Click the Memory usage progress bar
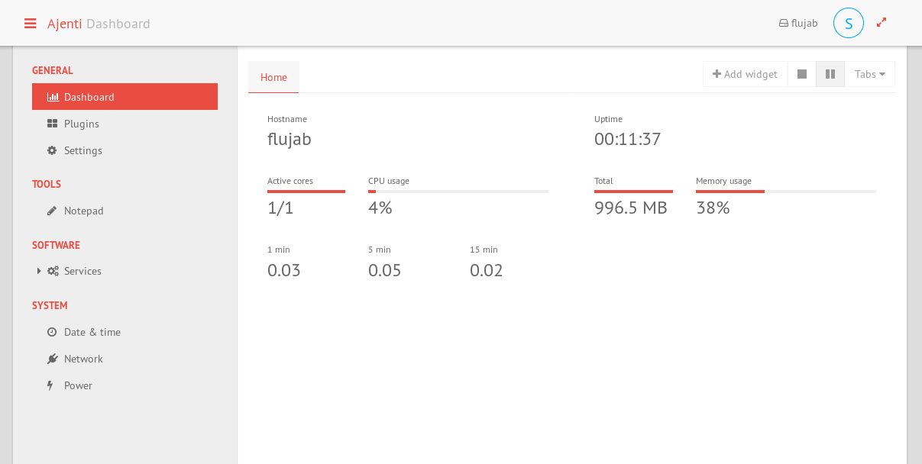This screenshot has width=922, height=464. (x=785, y=192)
